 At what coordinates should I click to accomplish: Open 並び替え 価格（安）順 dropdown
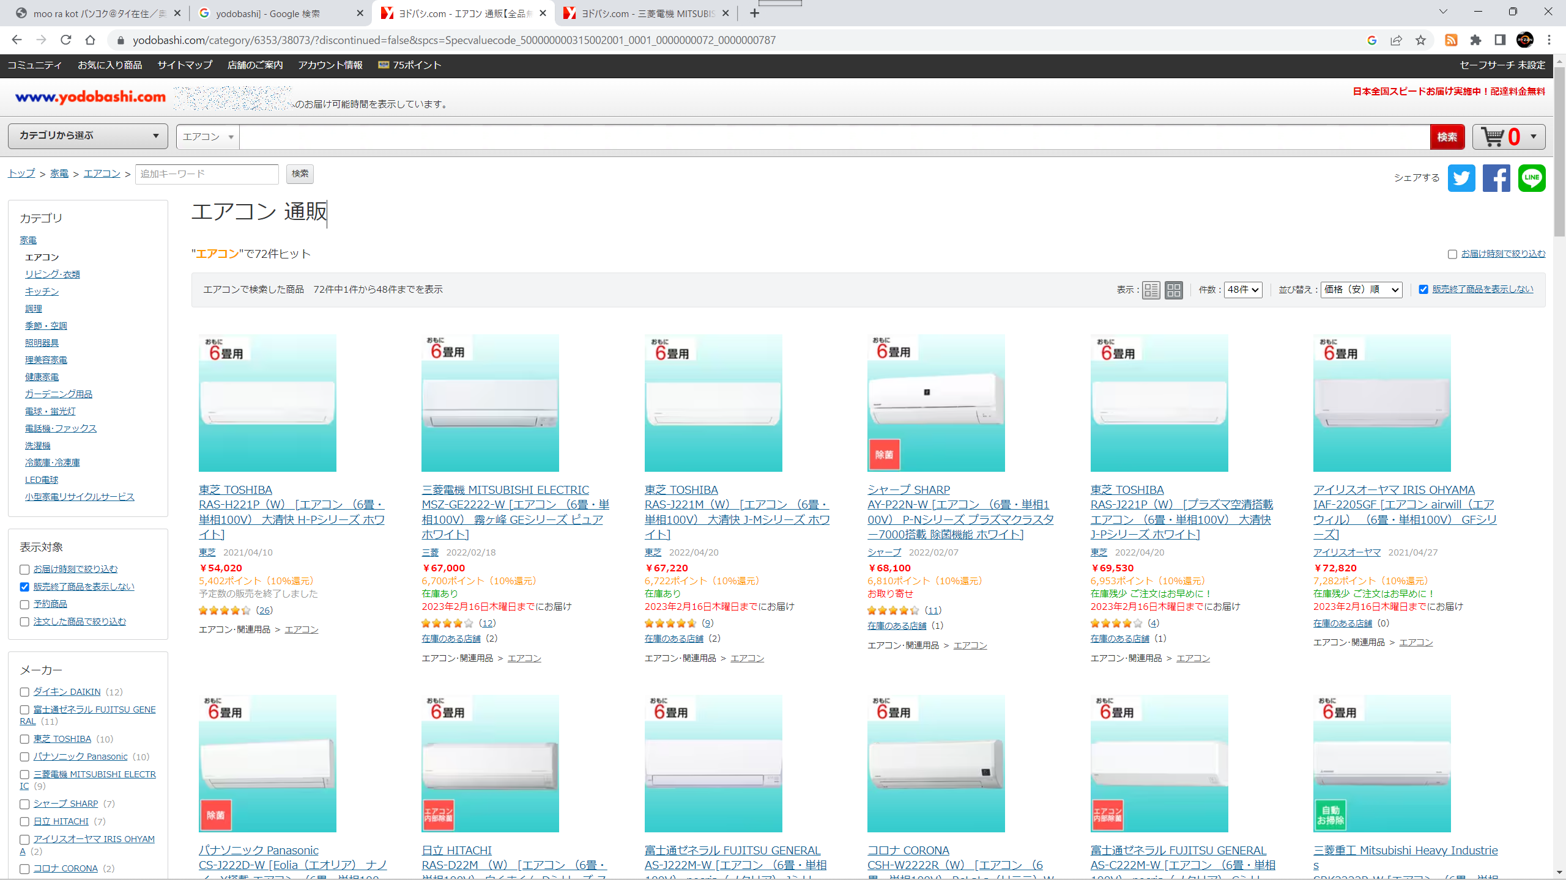coord(1362,290)
